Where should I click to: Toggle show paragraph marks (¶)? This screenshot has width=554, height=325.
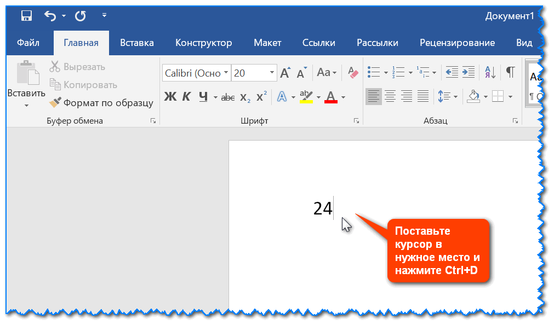click(510, 72)
